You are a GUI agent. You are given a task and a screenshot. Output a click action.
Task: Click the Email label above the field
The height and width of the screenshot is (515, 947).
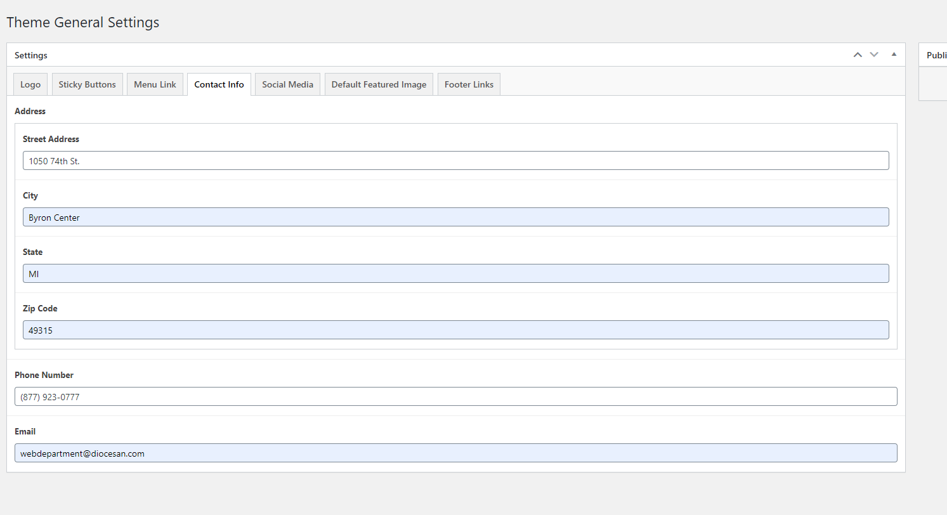[25, 431]
